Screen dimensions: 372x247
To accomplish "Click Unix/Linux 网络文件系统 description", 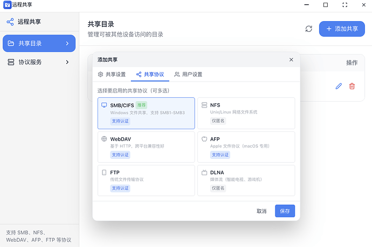I will [x=233, y=112].
